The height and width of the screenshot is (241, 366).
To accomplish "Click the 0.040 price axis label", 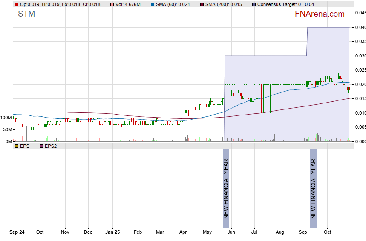I will pyautogui.click(x=360, y=28).
